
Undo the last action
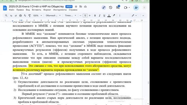(11, 15)
